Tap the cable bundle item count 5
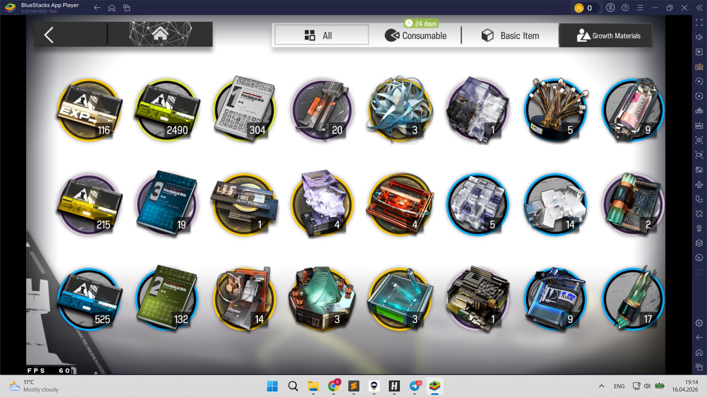This screenshot has height=397, width=707. point(555,110)
